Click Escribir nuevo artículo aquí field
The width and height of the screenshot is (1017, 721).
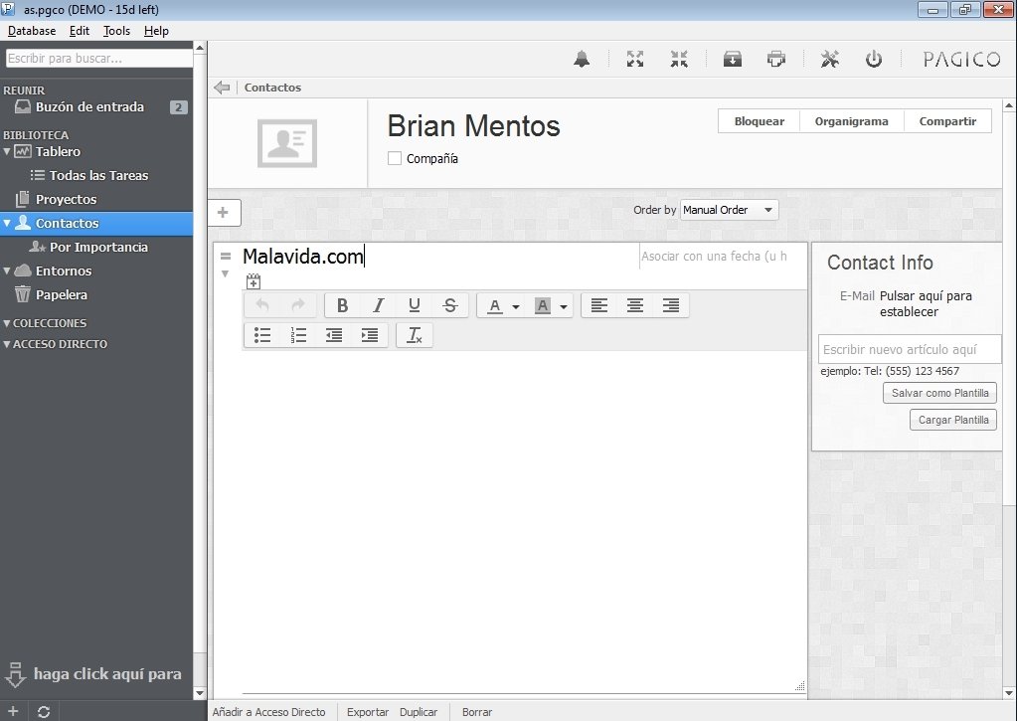pyautogui.click(x=910, y=350)
